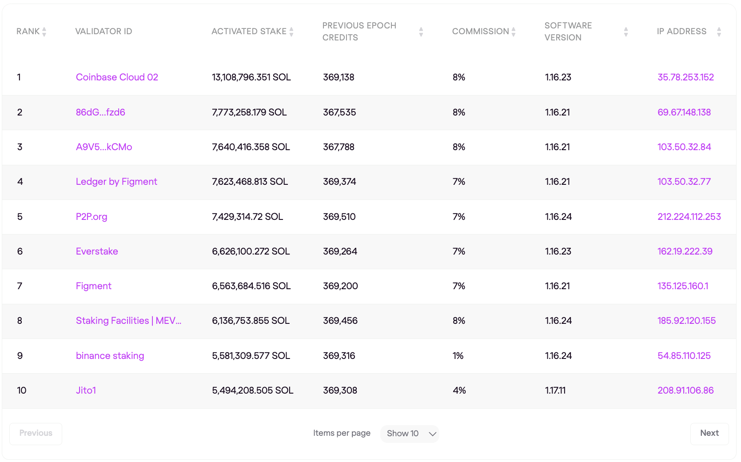Click epoch credits value 369,200

[340, 286]
